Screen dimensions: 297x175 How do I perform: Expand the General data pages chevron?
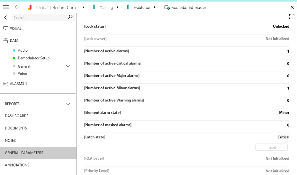click(x=68, y=66)
